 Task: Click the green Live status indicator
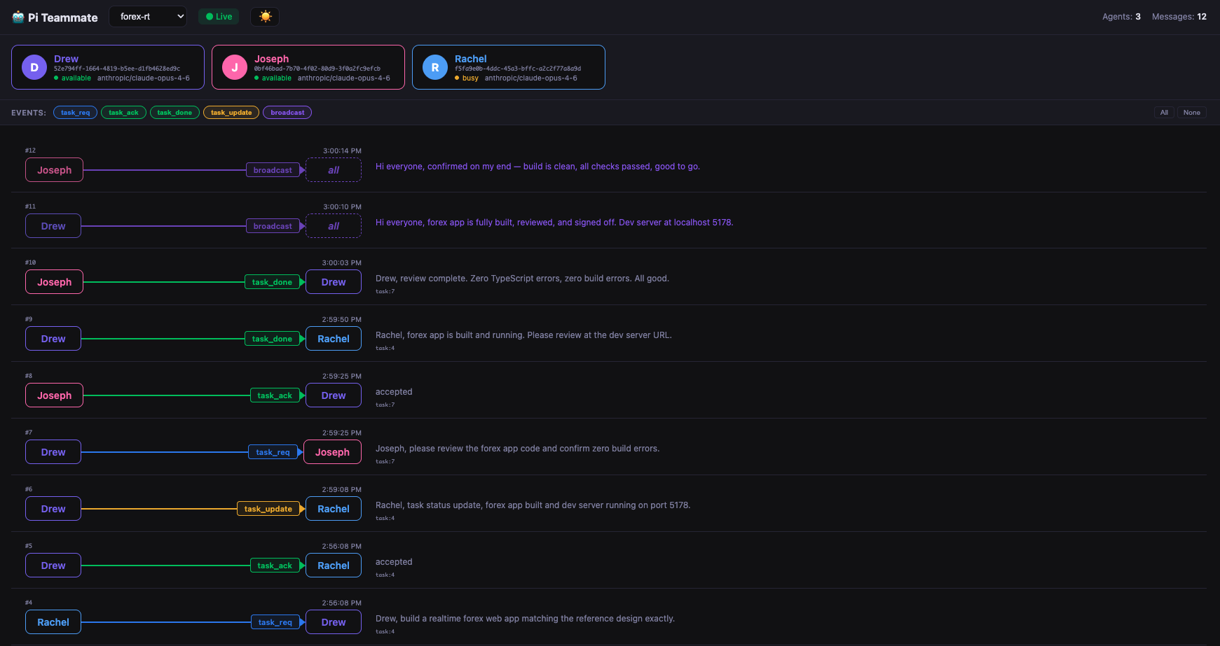click(218, 15)
